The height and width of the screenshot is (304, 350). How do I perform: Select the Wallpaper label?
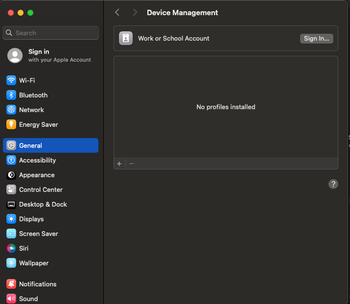pyautogui.click(x=34, y=263)
